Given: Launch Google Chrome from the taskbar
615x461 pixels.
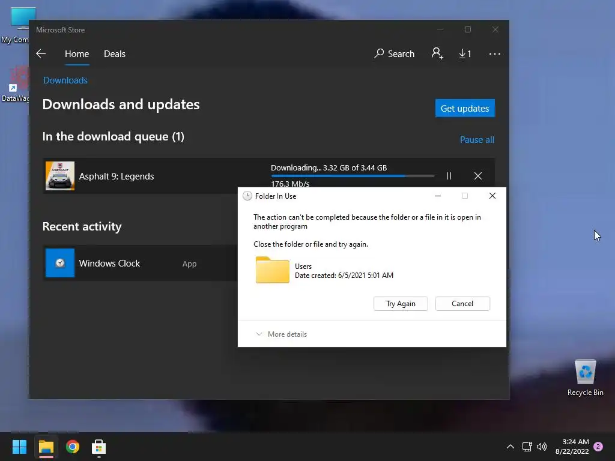Looking at the screenshot, I should point(73,447).
